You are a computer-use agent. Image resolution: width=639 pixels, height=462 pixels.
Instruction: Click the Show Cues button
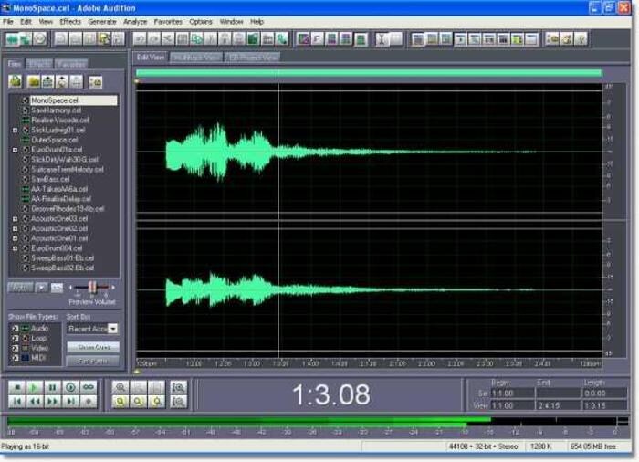[93, 347]
